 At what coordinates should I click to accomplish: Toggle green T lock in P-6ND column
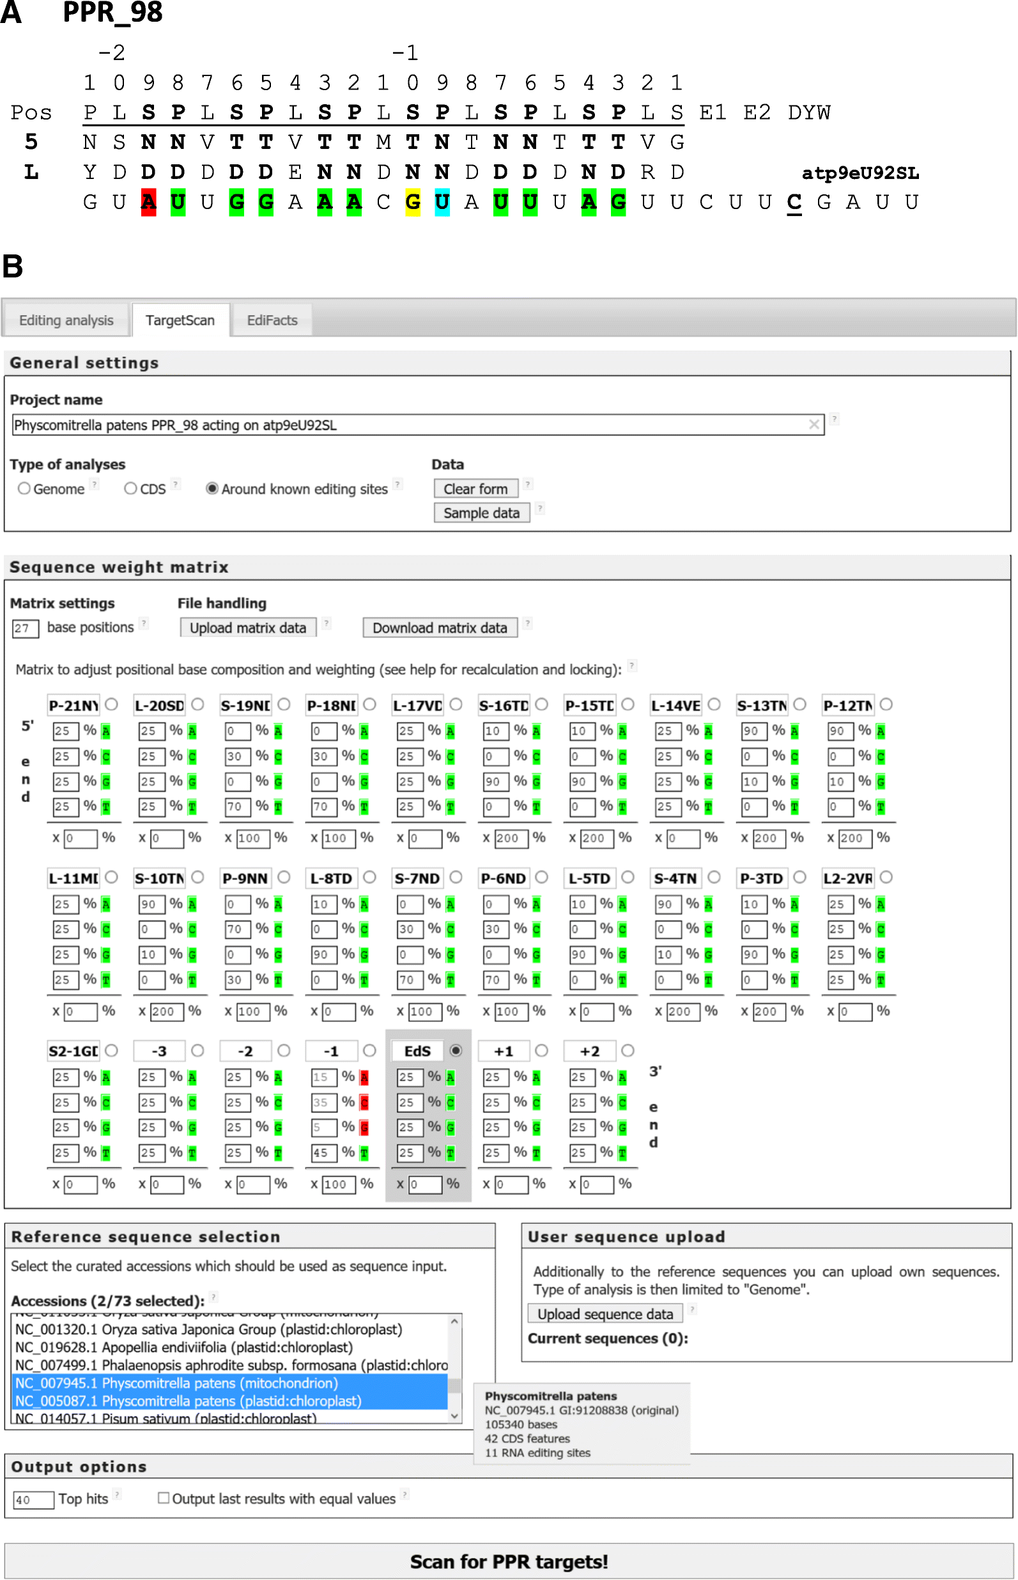536,980
